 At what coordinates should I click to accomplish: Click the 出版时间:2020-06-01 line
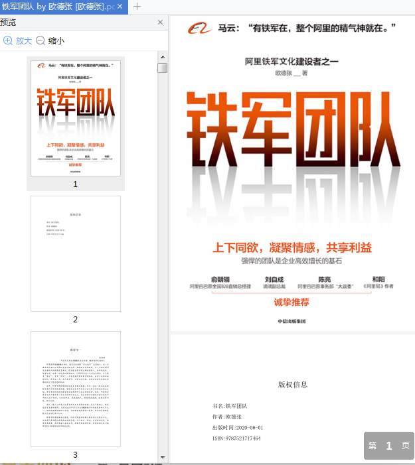[238, 428]
